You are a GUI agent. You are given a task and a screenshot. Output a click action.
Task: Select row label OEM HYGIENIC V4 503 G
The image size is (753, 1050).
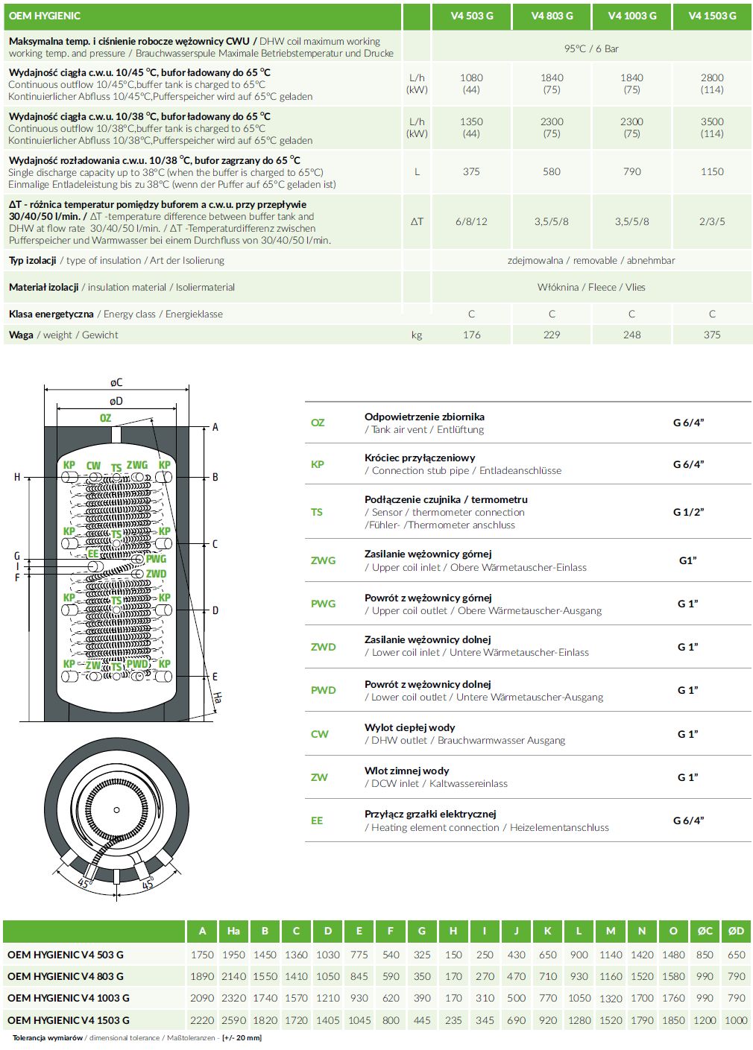[66, 955]
